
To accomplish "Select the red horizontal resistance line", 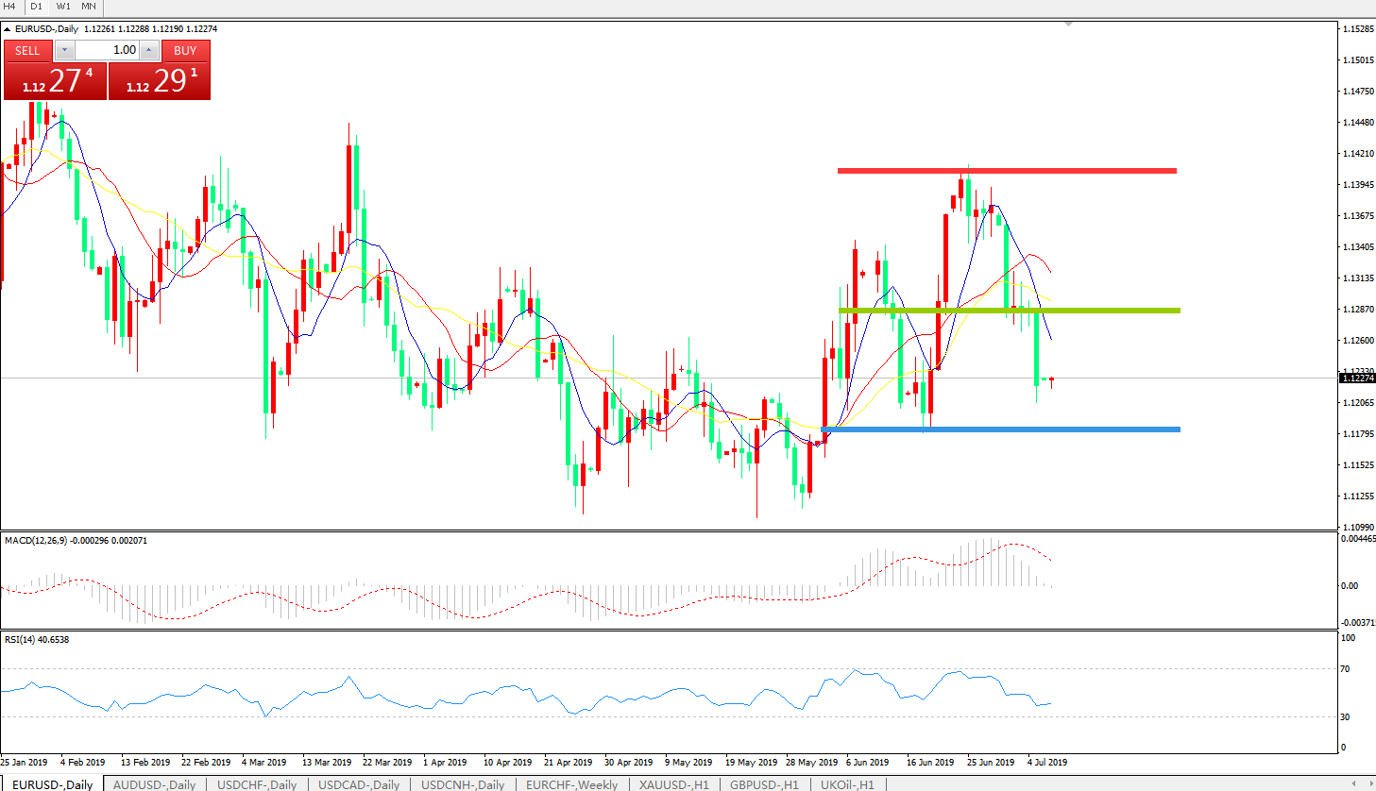I will pos(1007,171).
